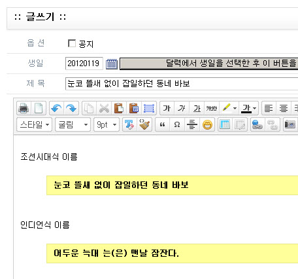
Task: Click the cut scissors icon
Action: 104,108
